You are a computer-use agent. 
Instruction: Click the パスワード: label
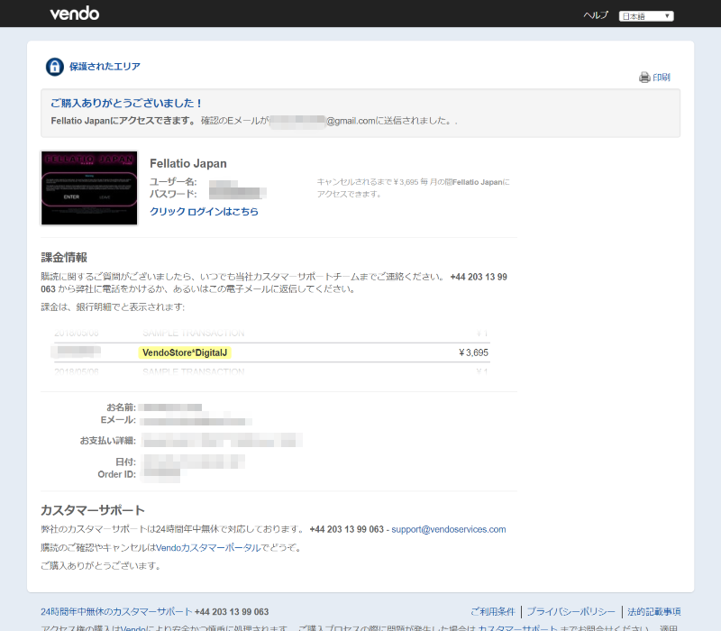point(173,194)
